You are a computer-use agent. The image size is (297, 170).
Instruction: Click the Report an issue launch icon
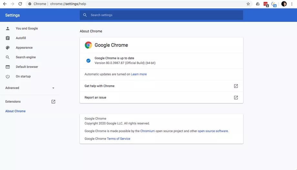pos(236,98)
